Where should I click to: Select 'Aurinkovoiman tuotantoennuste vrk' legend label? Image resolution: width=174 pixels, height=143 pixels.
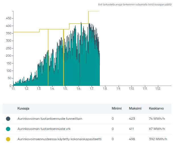[44, 129]
